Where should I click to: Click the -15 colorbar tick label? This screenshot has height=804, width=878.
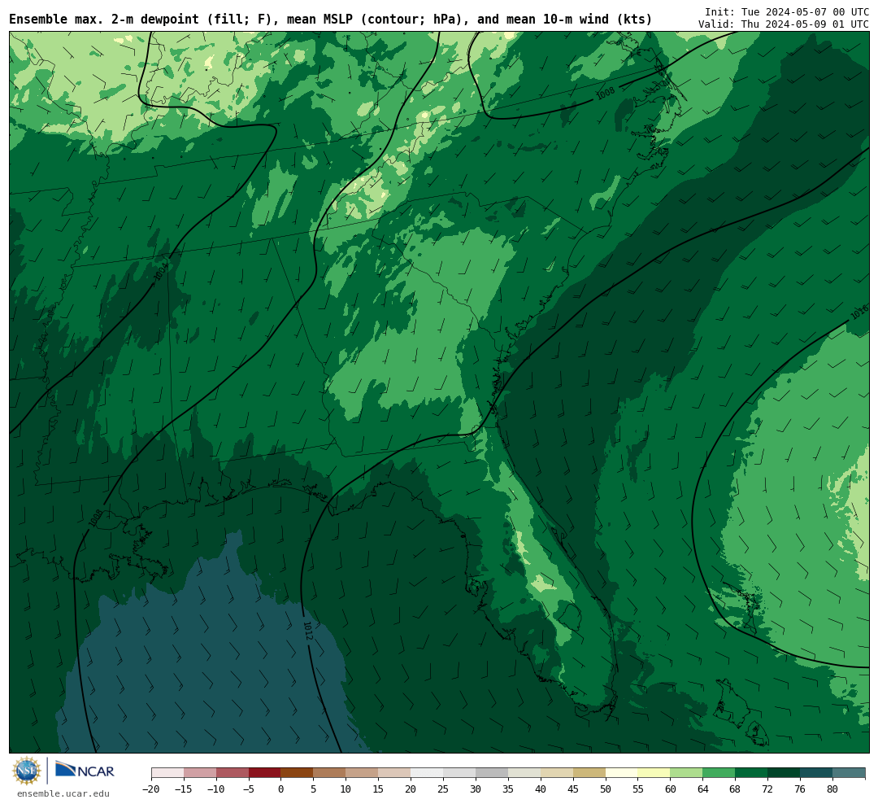coord(184,789)
